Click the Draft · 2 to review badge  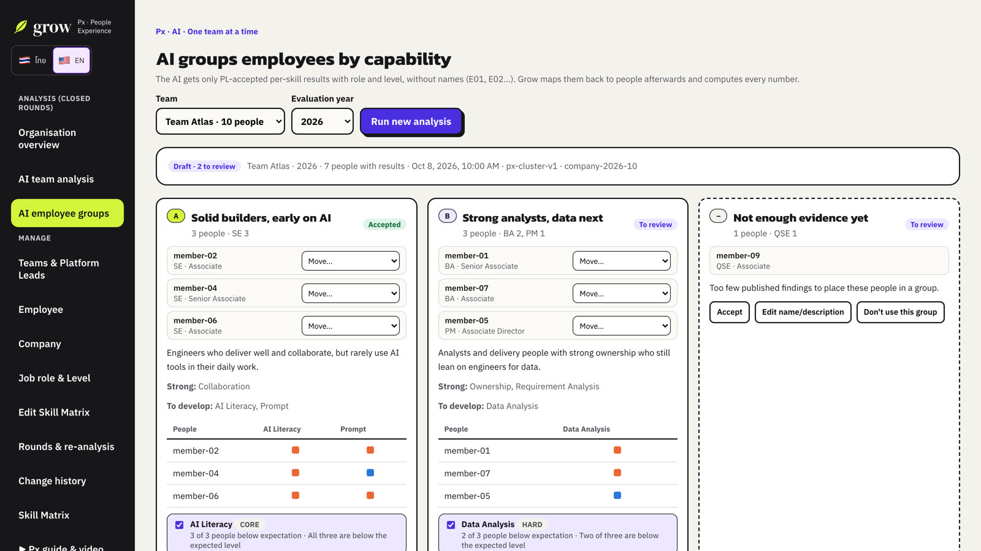pos(204,166)
